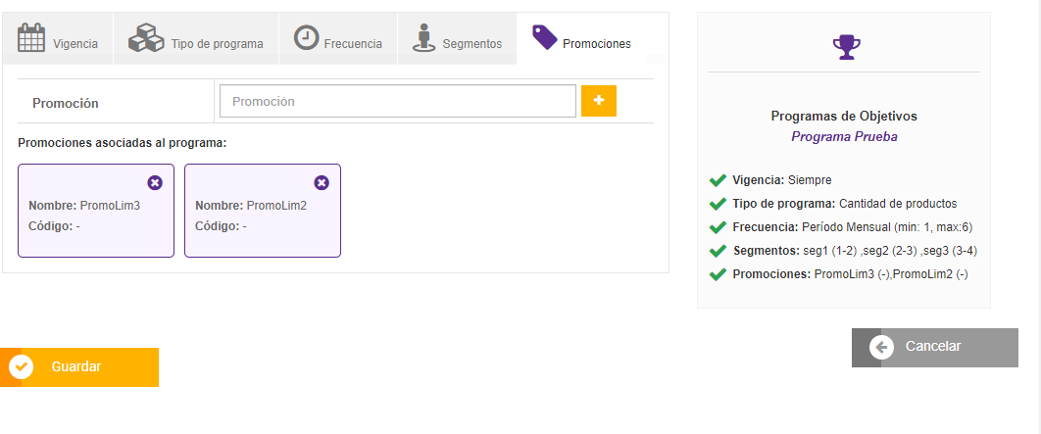This screenshot has width=1041, height=434.
Task: Remove the PromoLim3 promotion card
Action: pyautogui.click(x=155, y=183)
